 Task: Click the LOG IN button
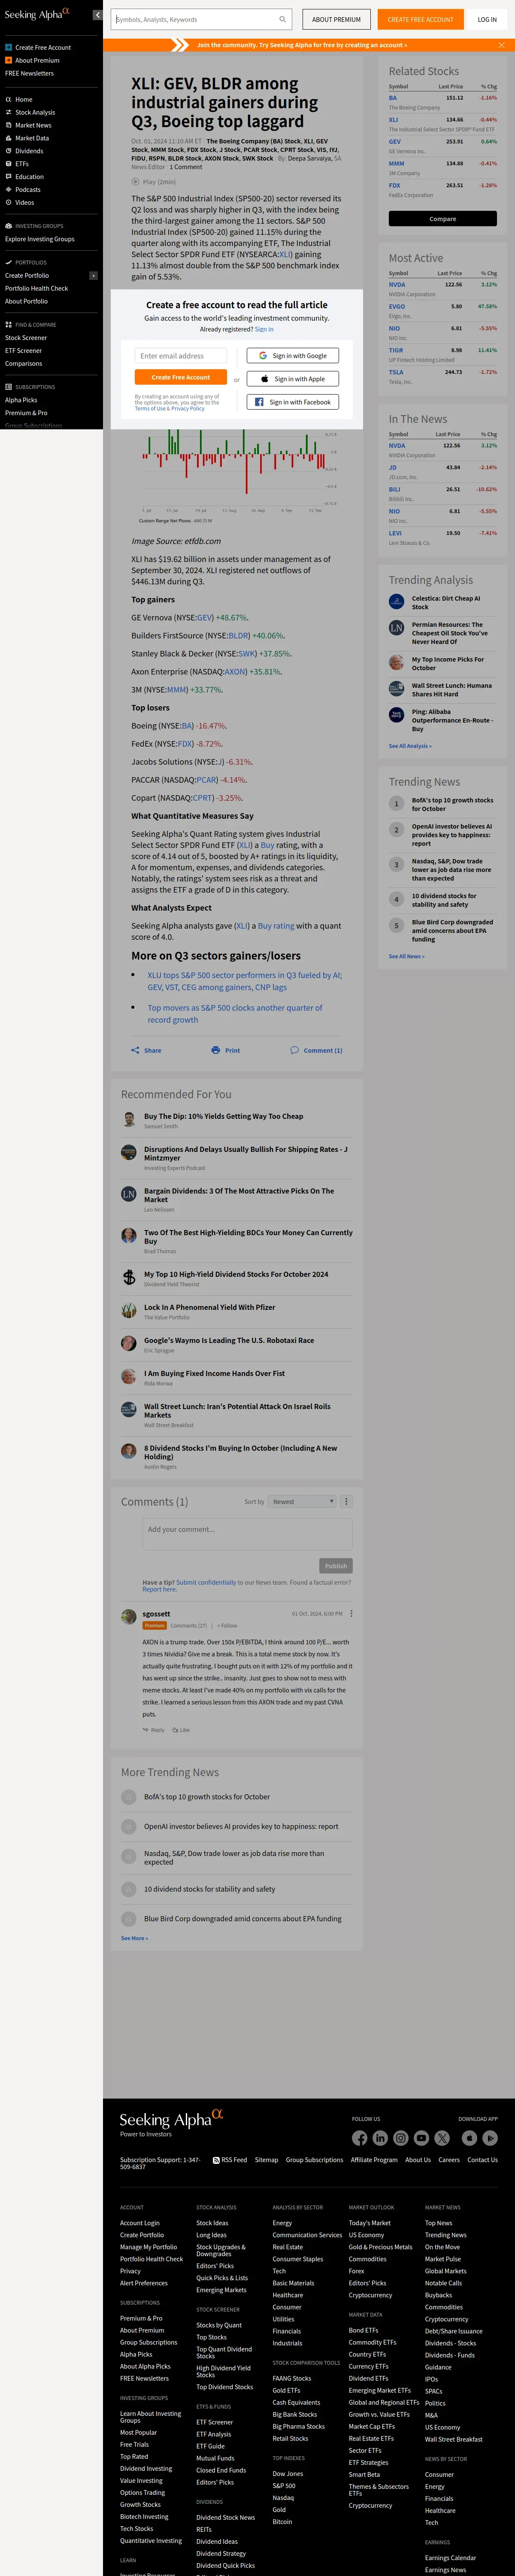[x=487, y=19]
